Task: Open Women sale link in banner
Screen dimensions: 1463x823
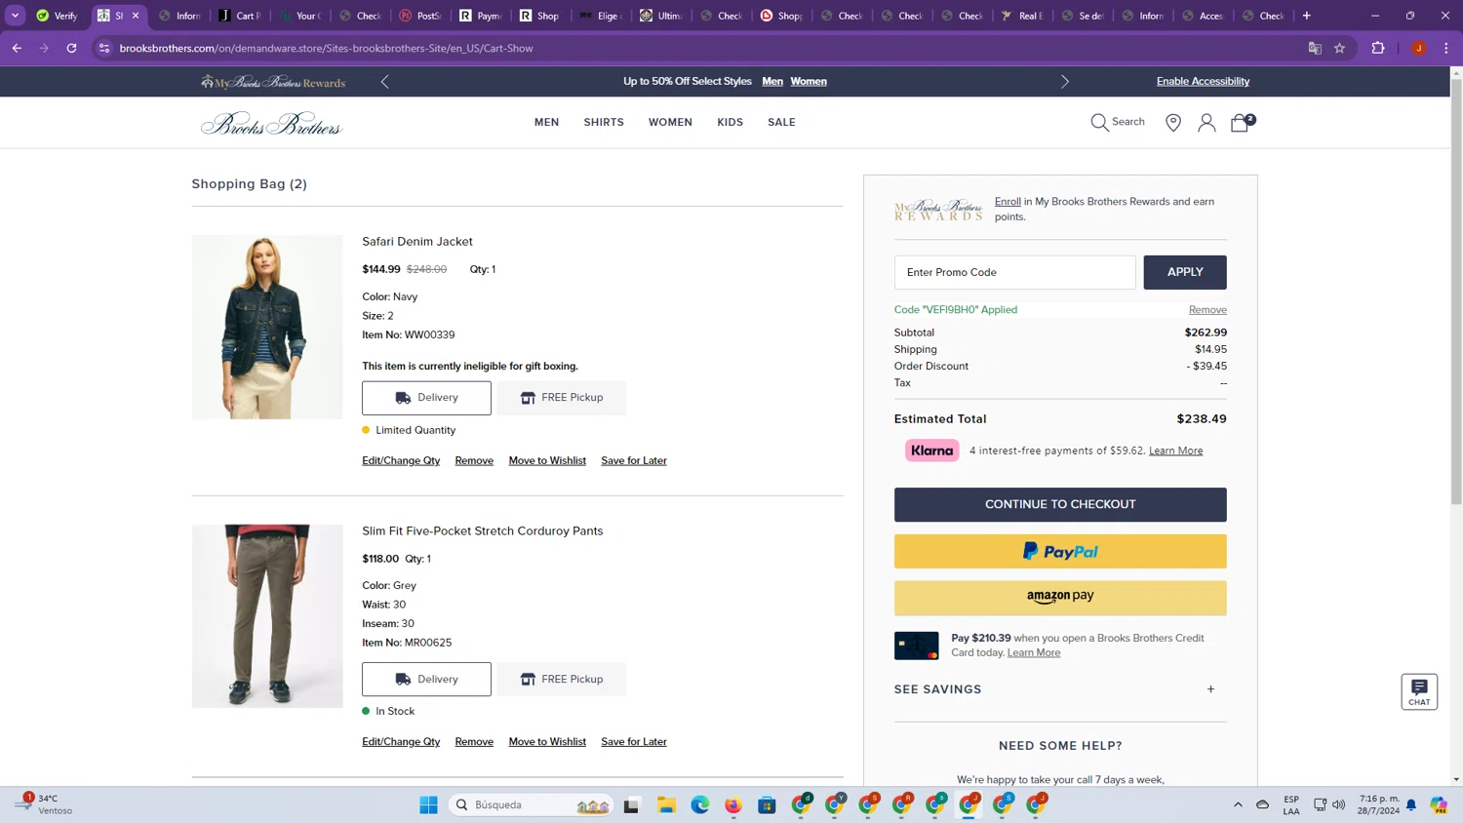Action: [x=809, y=82]
